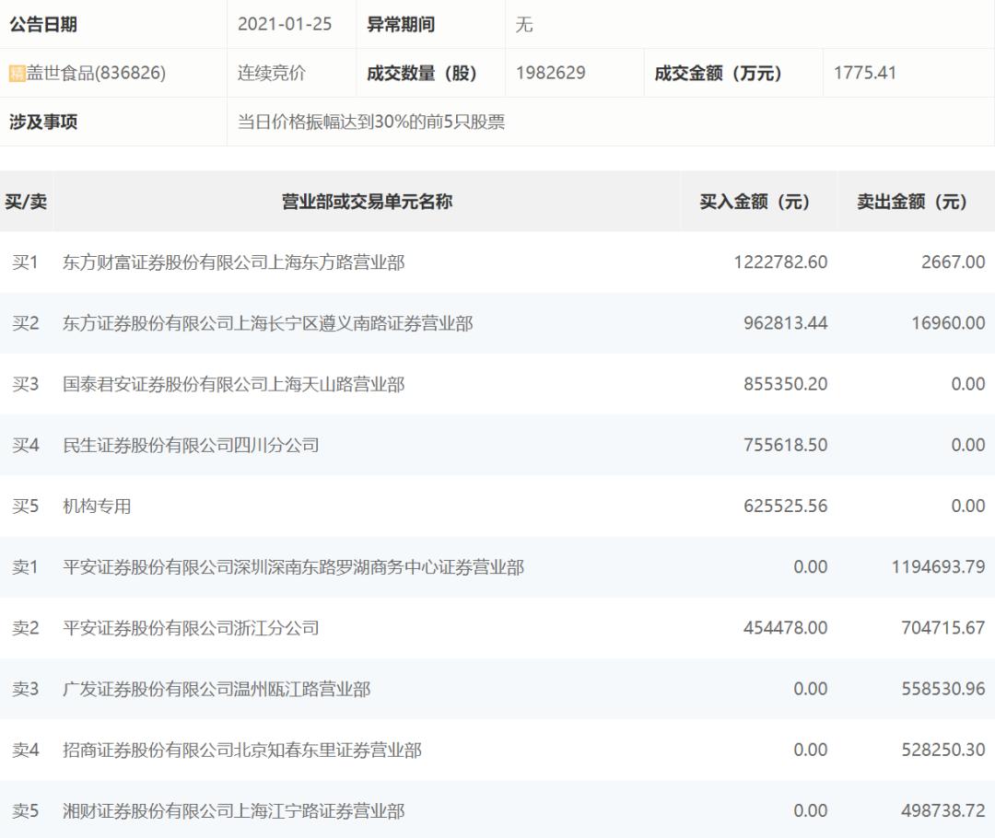Select the text 当日价格振幅达到30%的前5只股票

tap(371, 122)
